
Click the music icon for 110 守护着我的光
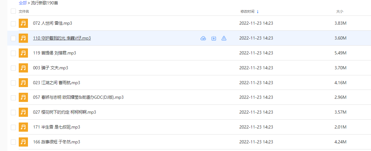click(24, 38)
